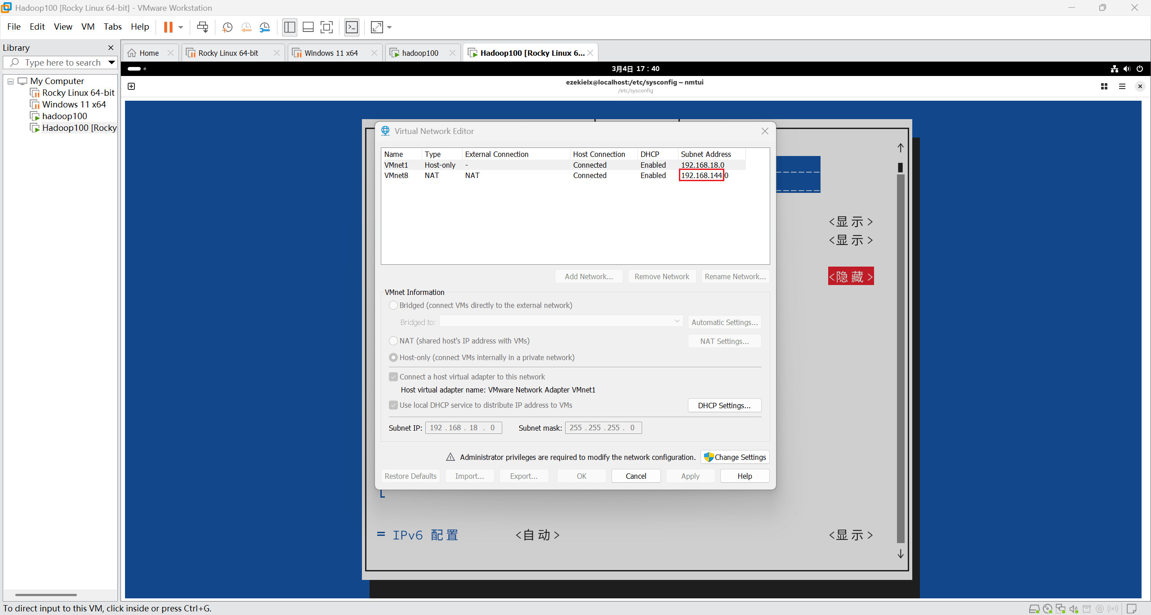This screenshot has height=615, width=1151.
Task: Revert to previous snapshot icon
Action: (246, 27)
